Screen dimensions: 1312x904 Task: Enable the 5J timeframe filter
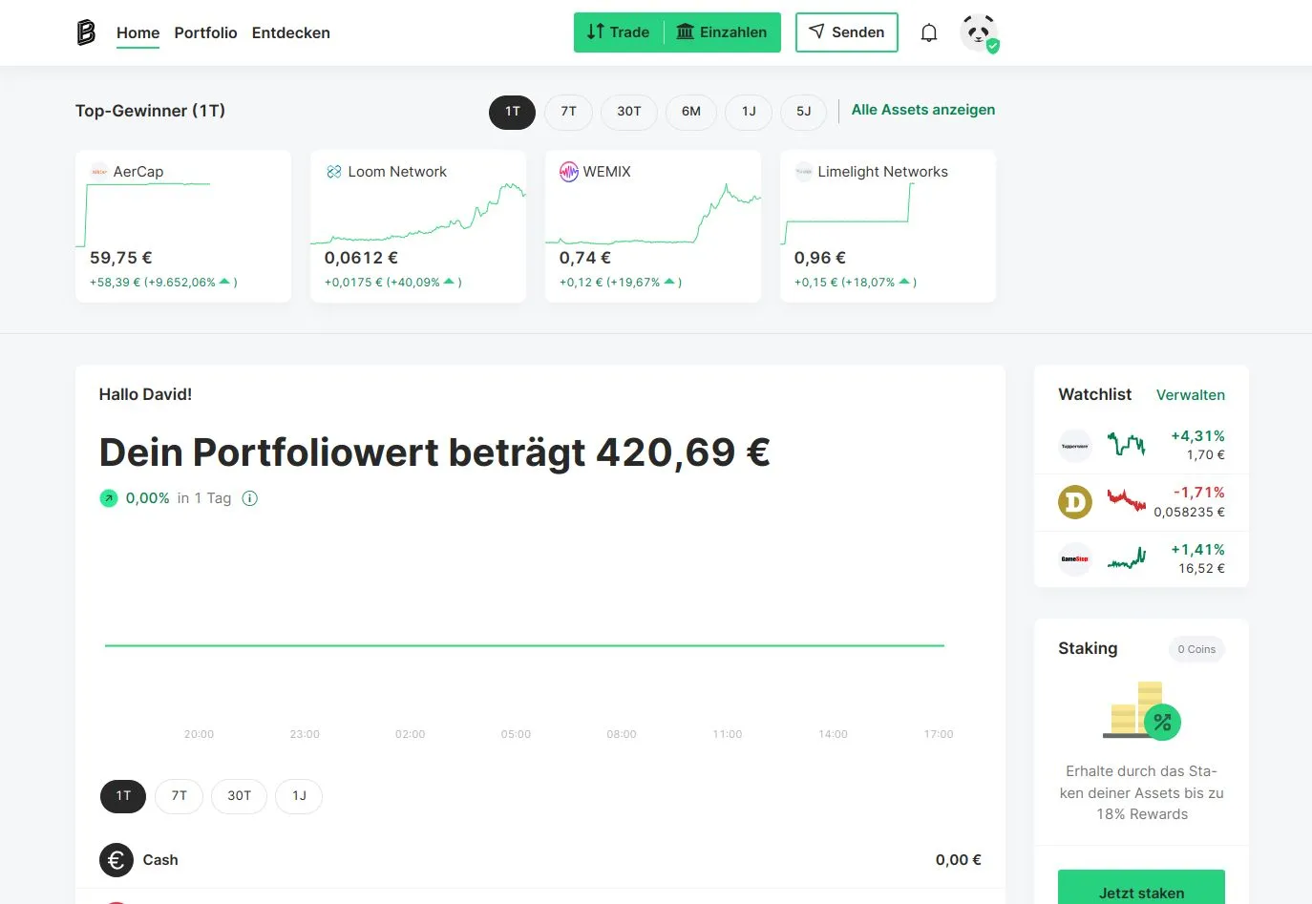tap(803, 112)
